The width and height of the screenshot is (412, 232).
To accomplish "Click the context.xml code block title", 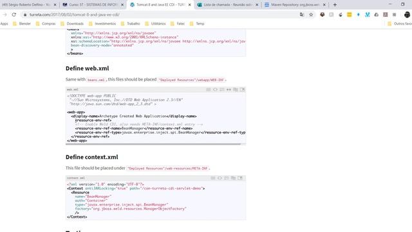I will (76, 178).
